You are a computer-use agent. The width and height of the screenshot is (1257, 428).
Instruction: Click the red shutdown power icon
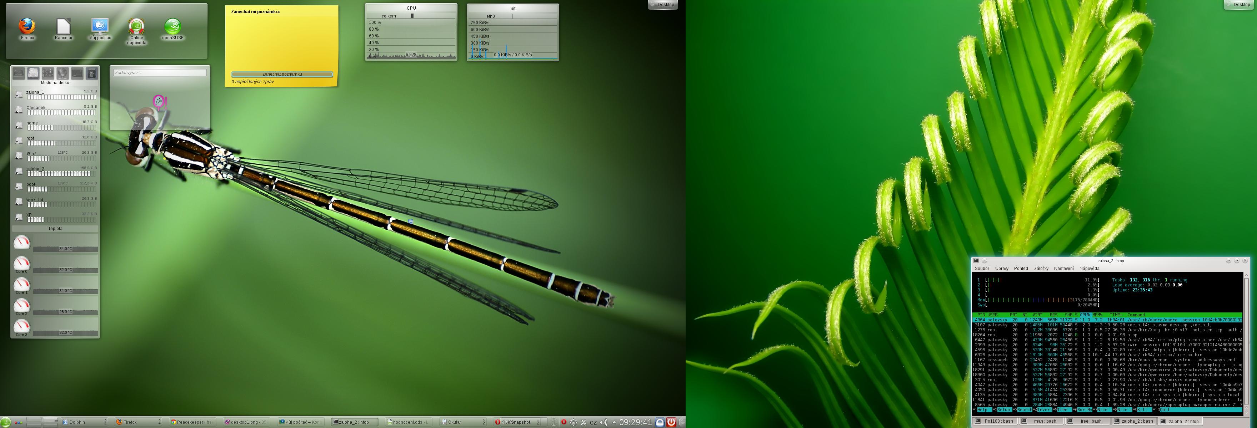[x=671, y=422]
